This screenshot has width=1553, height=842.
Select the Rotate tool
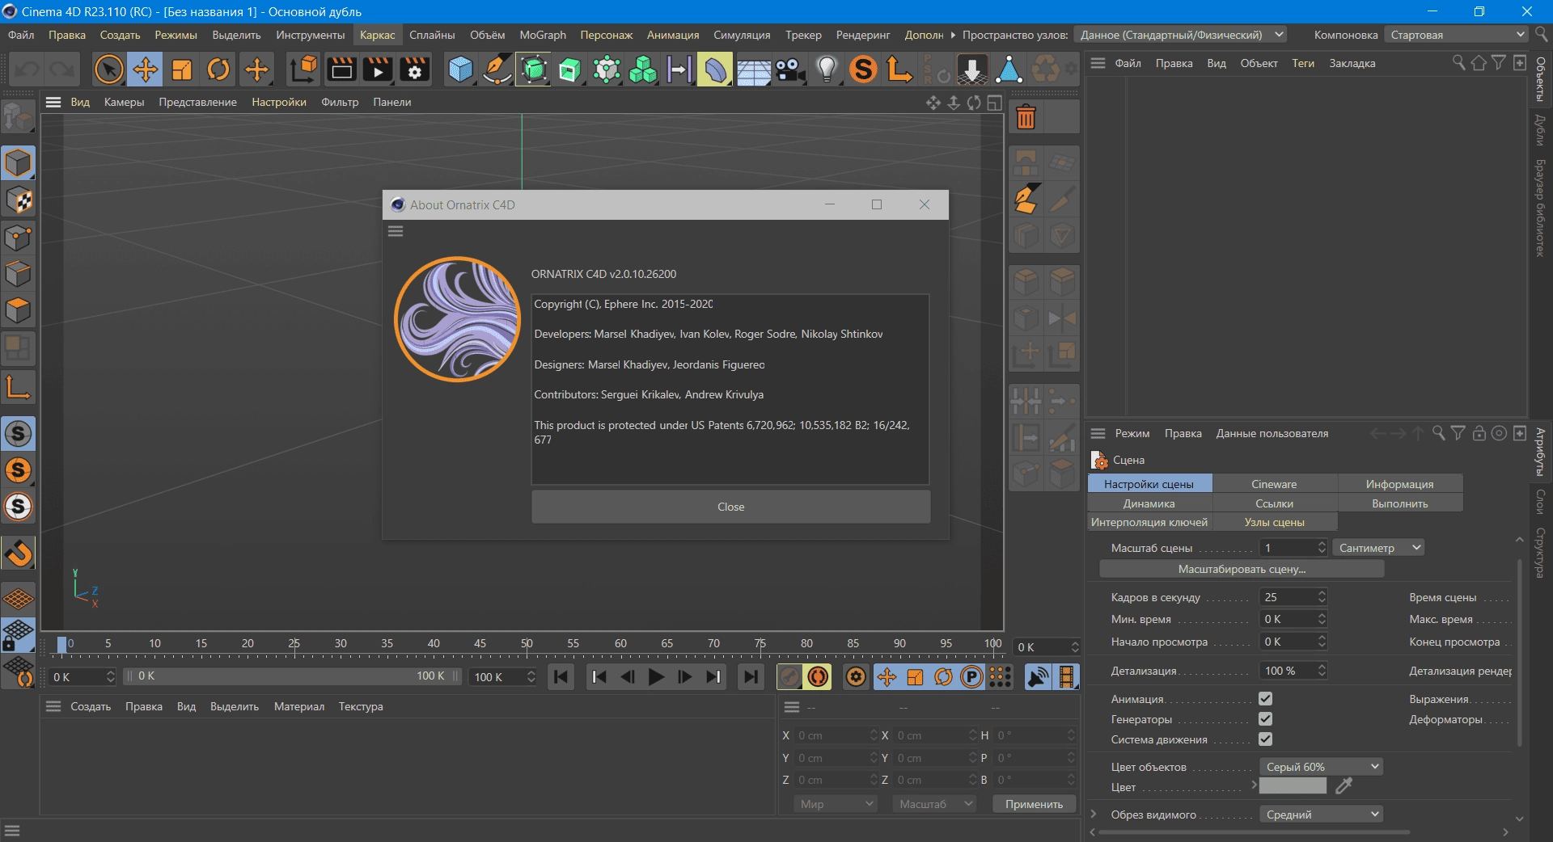click(218, 69)
